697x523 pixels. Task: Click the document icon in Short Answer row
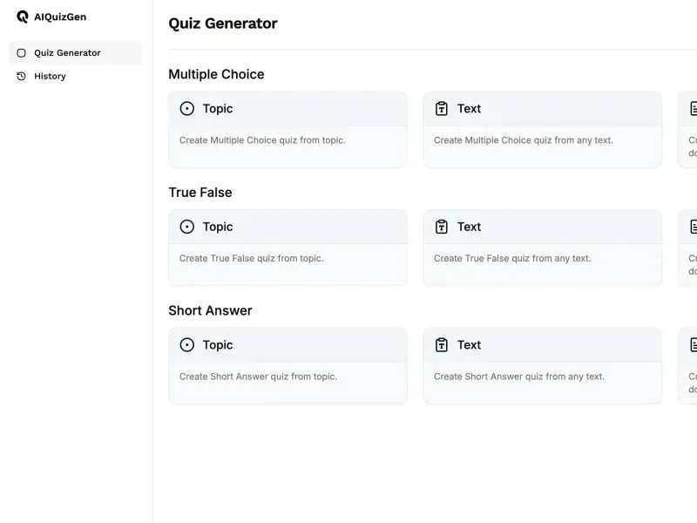[x=694, y=344]
